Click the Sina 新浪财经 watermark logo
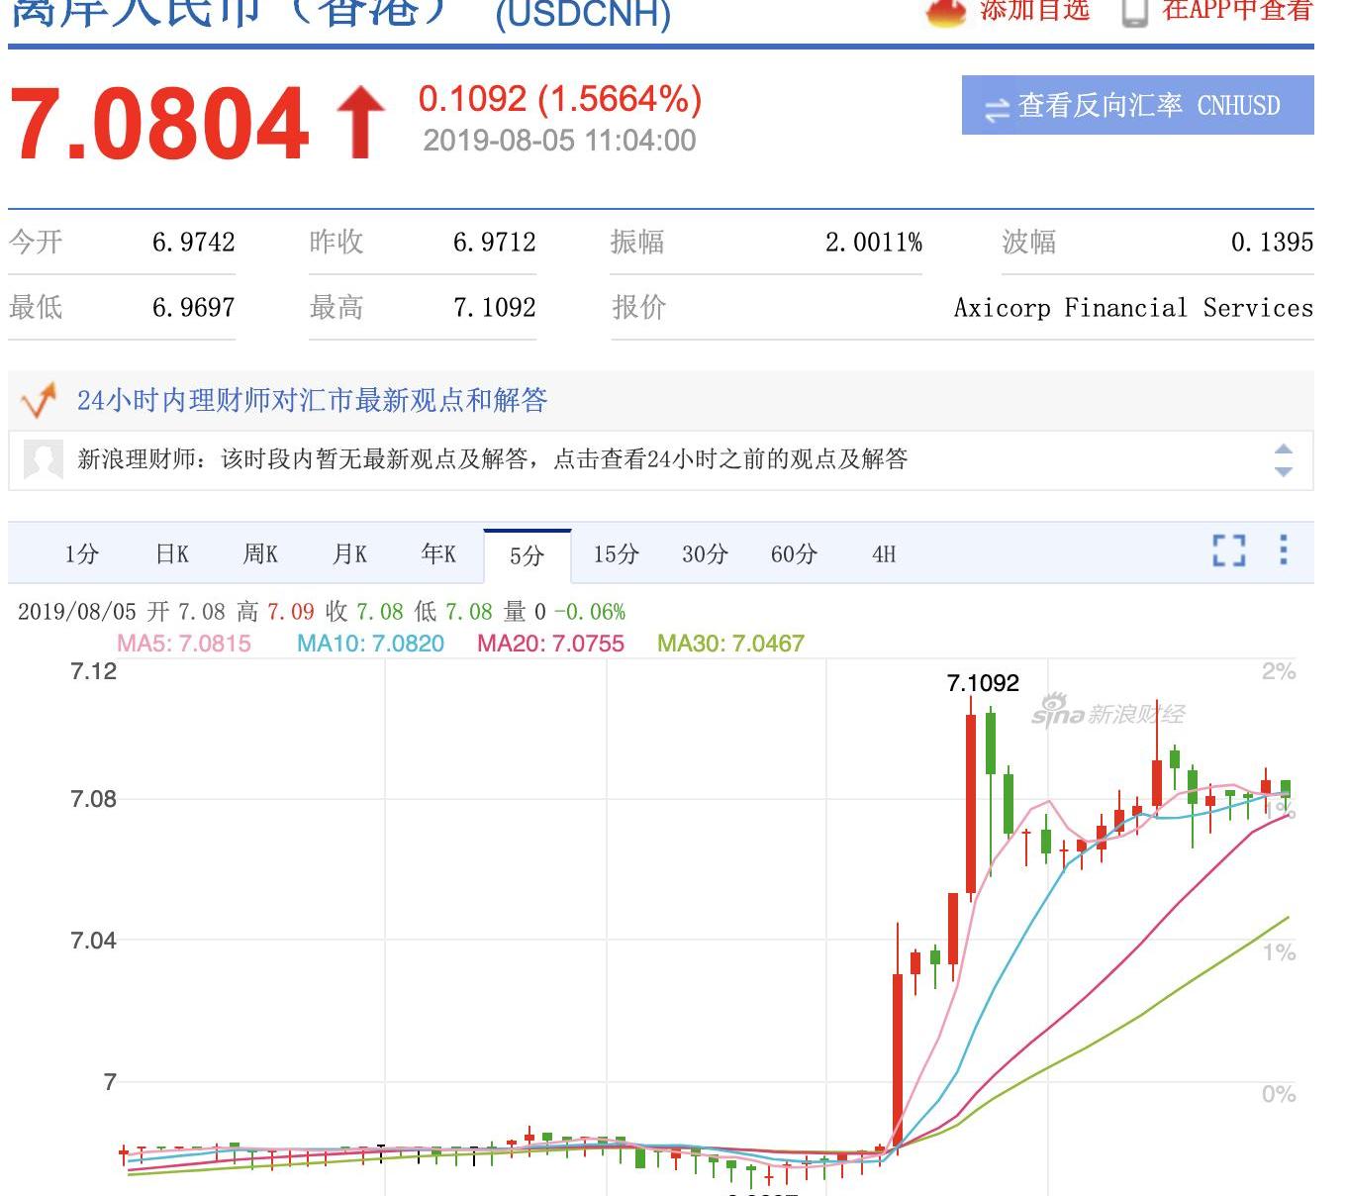Image resolution: width=1346 pixels, height=1196 pixels. 1107,713
